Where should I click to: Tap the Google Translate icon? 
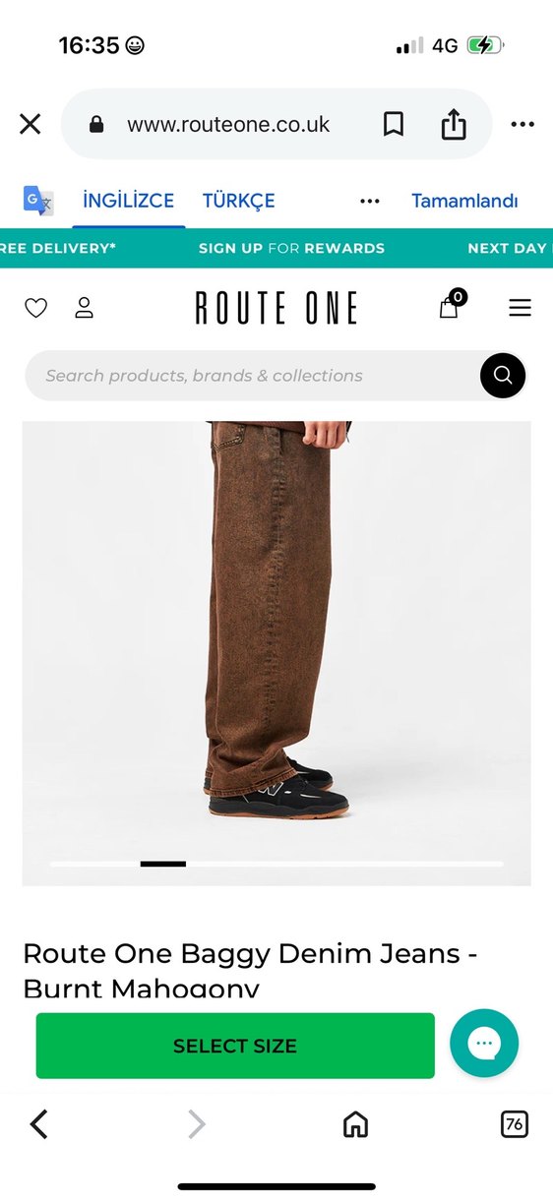(38, 201)
